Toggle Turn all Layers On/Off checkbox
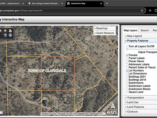157x118 pixels. pyautogui.click(x=127, y=46)
